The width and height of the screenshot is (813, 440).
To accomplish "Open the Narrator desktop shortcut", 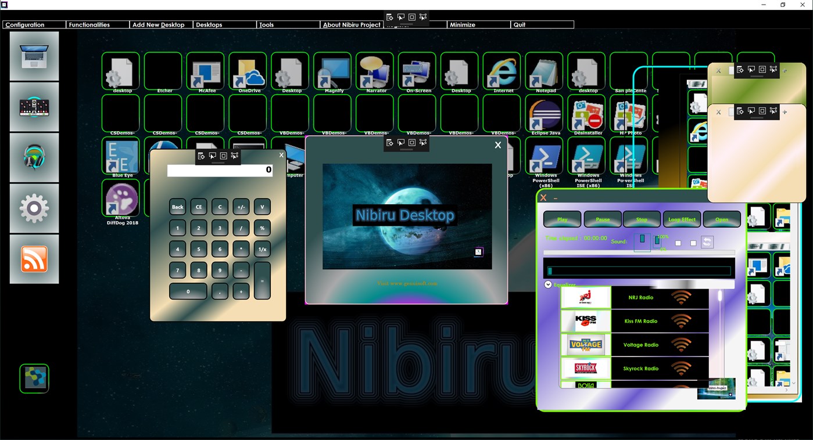I will pyautogui.click(x=374, y=70).
